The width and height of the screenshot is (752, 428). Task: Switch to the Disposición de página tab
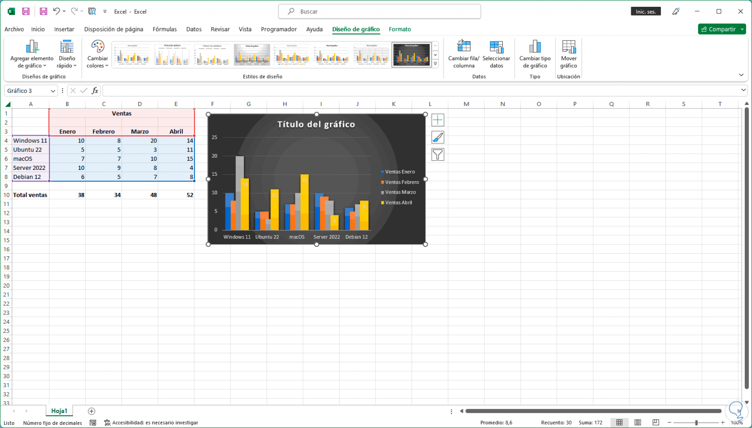point(113,29)
